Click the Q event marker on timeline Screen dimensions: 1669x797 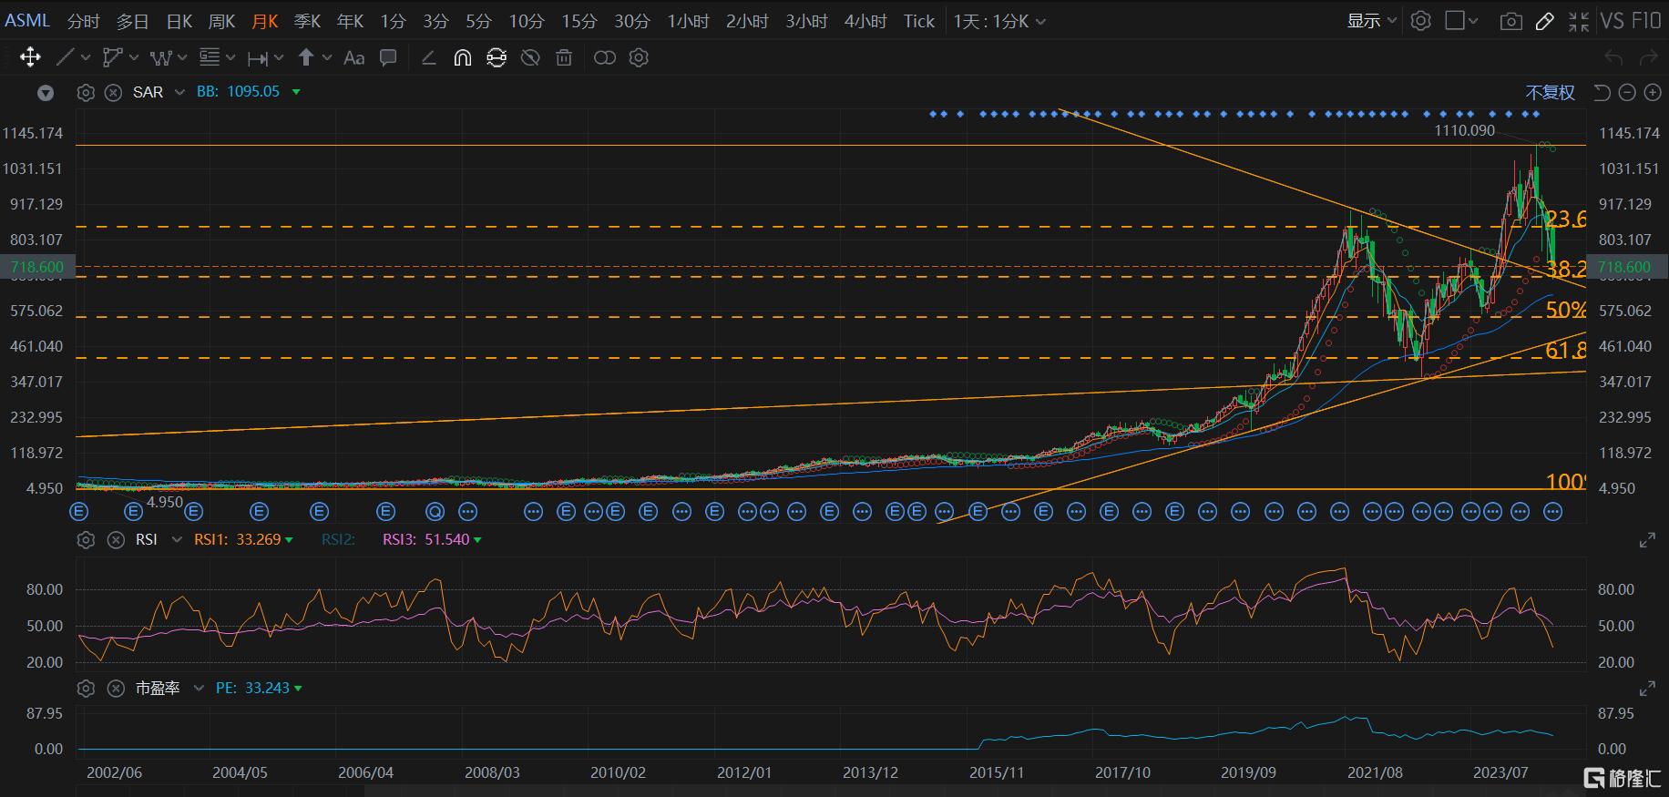tap(435, 512)
